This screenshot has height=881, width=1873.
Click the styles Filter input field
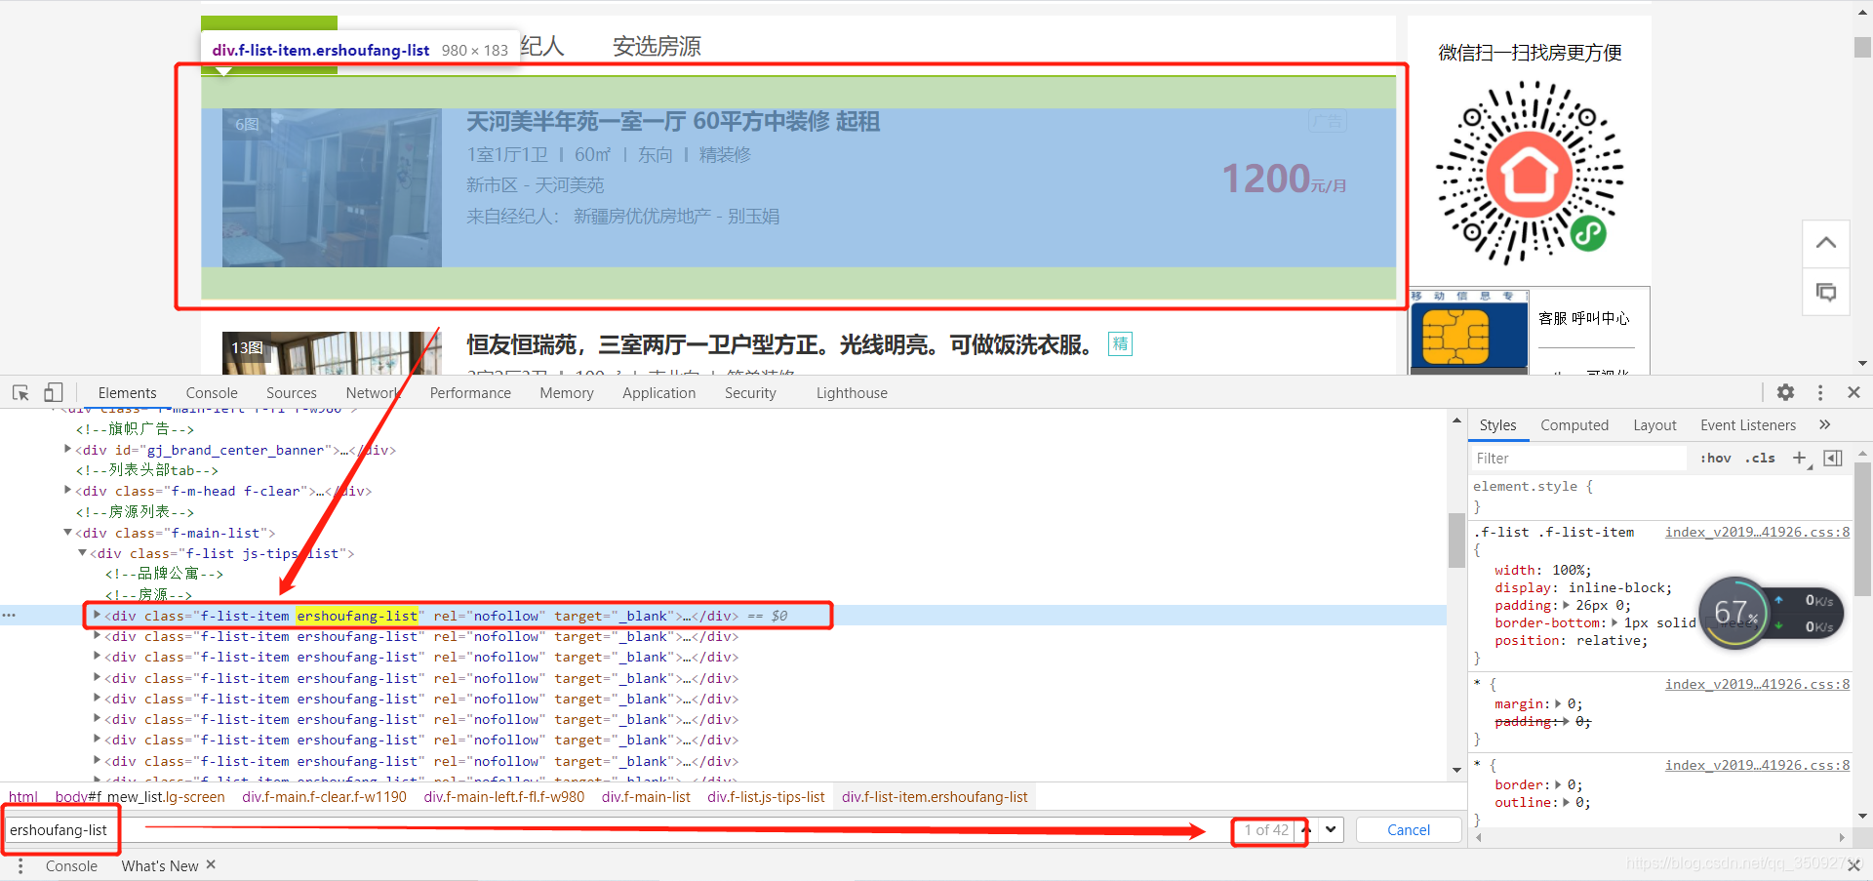[x=1579, y=458]
